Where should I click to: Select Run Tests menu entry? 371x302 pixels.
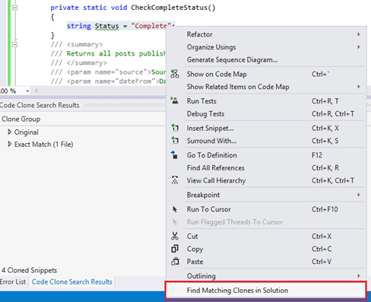click(266, 101)
